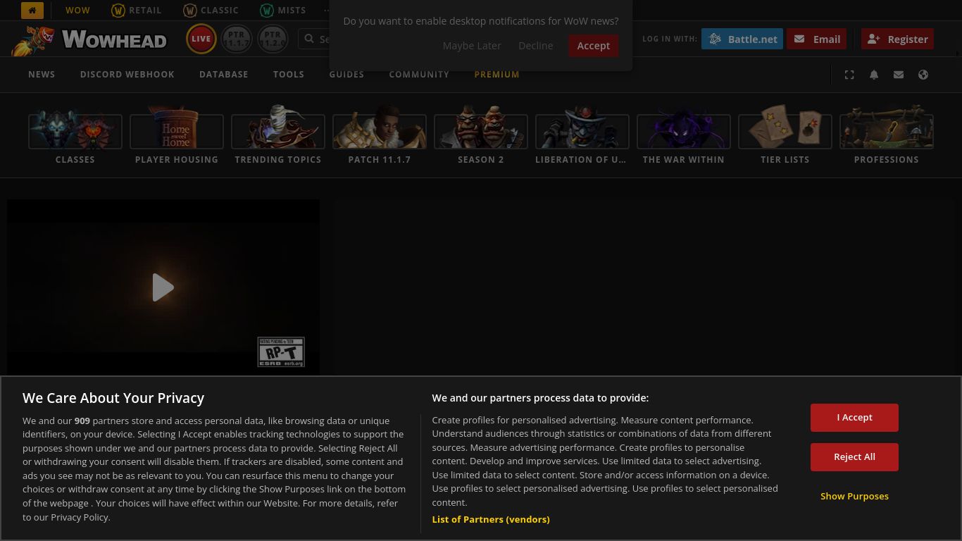
Task: Decline desktop notifications
Action: (x=536, y=46)
